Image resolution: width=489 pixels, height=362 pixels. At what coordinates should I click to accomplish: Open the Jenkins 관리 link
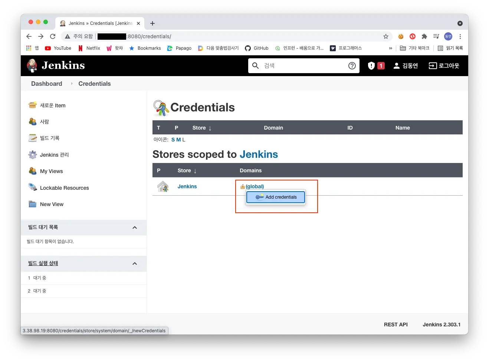point(55,155)
